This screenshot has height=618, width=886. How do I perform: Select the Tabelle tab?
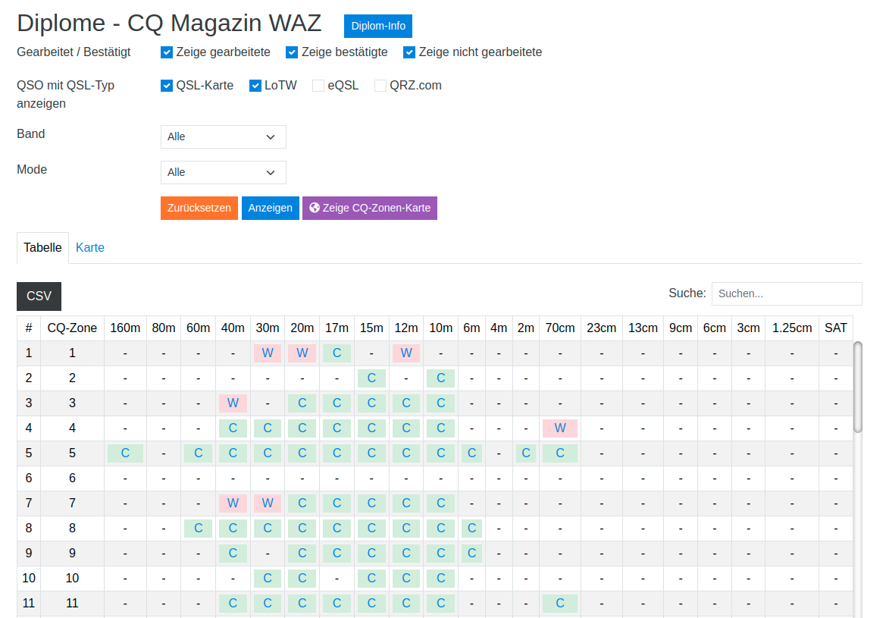coord(42,248)
